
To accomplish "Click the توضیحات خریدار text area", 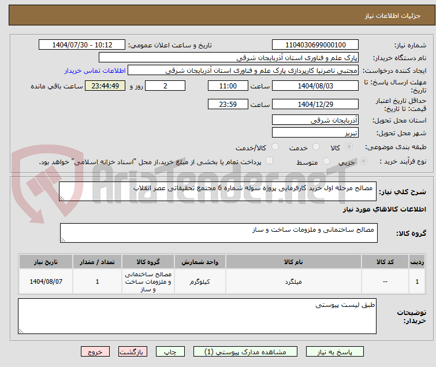I will click(197, 316).
